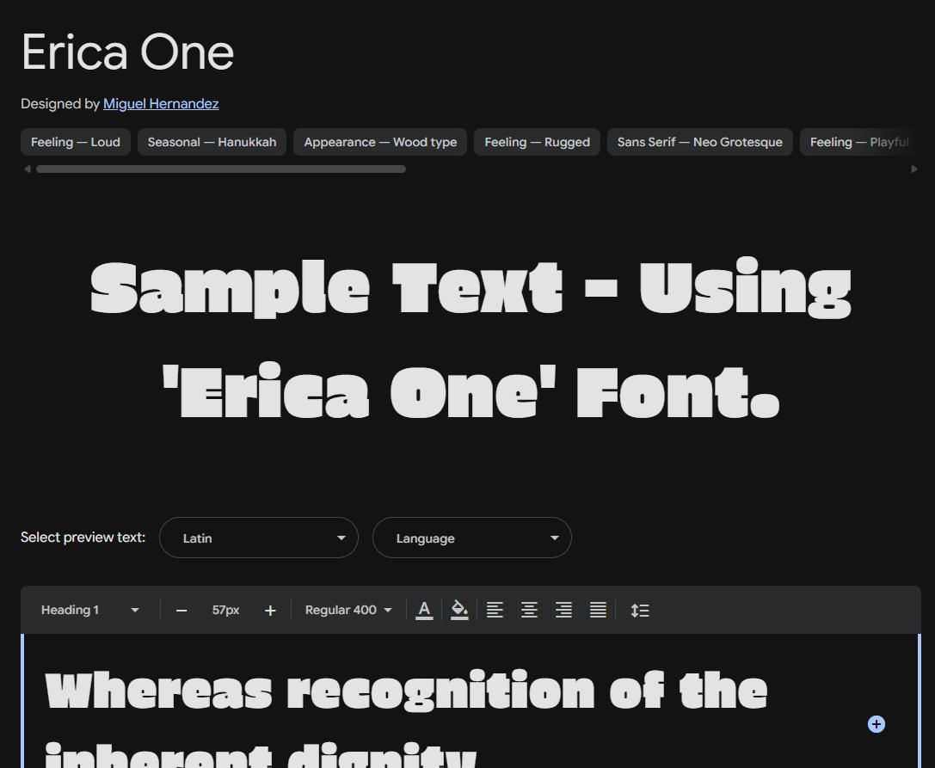This screenshot has height=768, width=935.
Task: Select the Sans Serif — Neo Grotesque tag
Action: point(700,142)
